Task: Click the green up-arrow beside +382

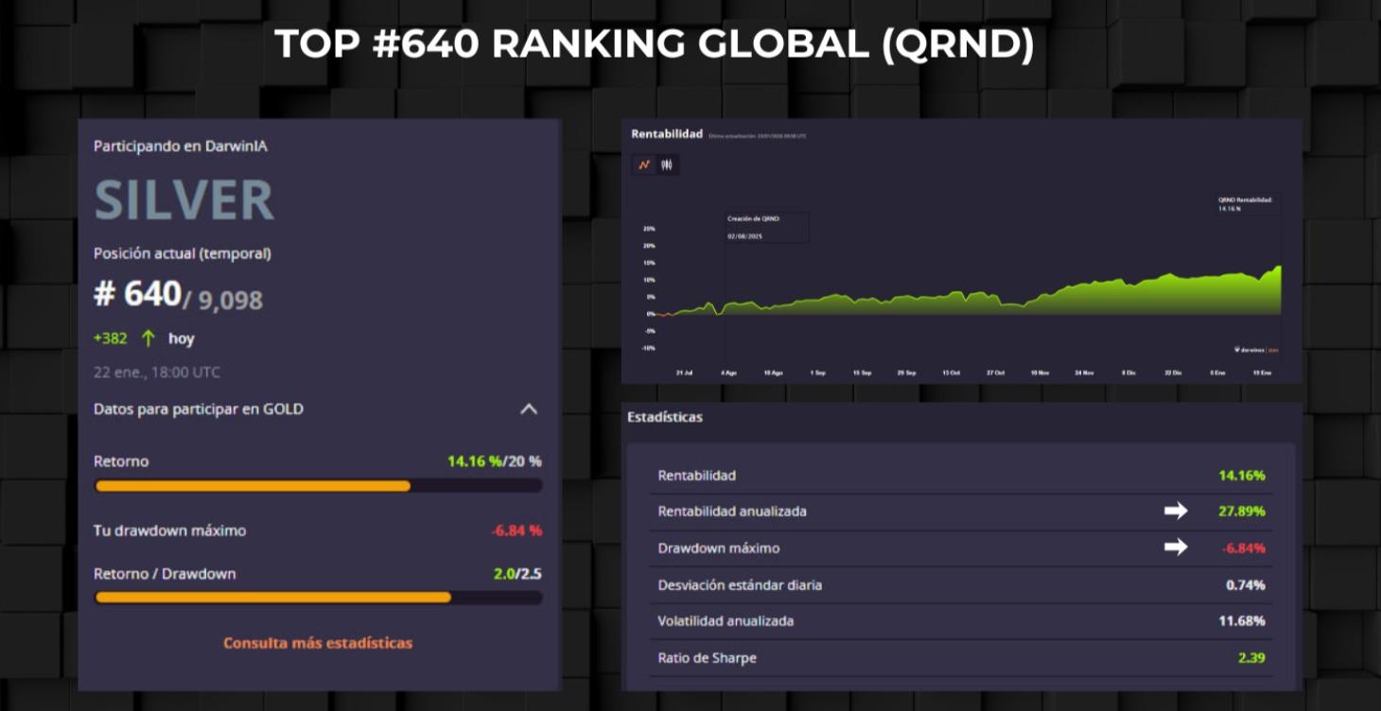Action: click(148, 338)
